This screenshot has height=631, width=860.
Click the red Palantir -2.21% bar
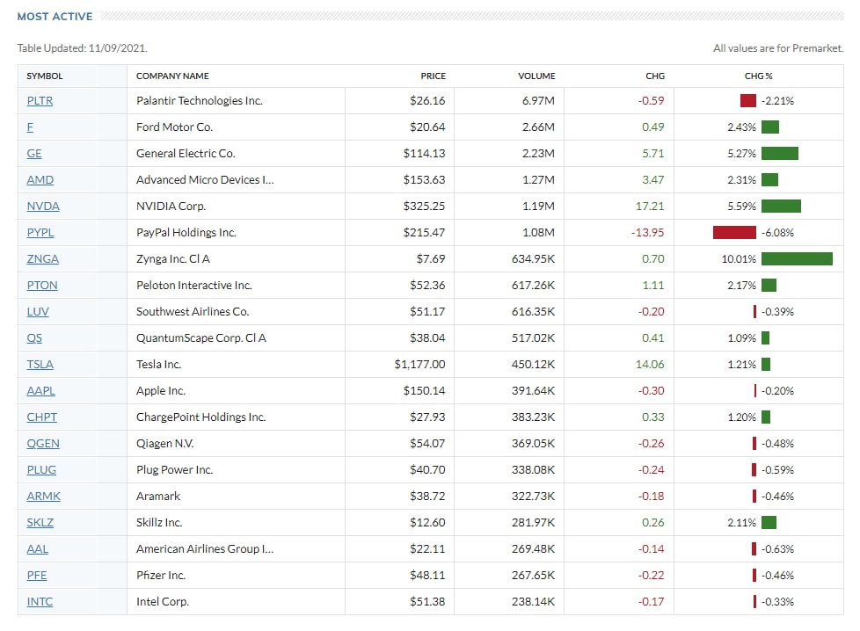click(748, 101)
